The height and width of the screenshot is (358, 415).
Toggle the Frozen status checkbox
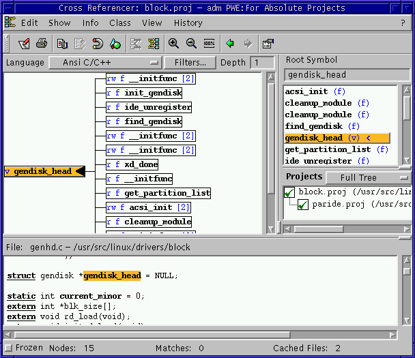point(8,348)
